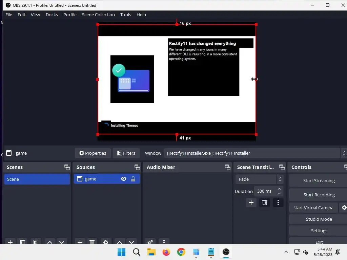
Task: Remove the selected scene with the trash icon
Action: 22,242
